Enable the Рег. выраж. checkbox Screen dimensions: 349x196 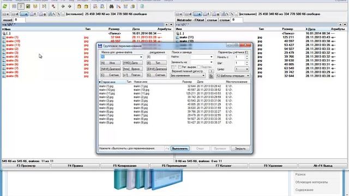(179, 67)
